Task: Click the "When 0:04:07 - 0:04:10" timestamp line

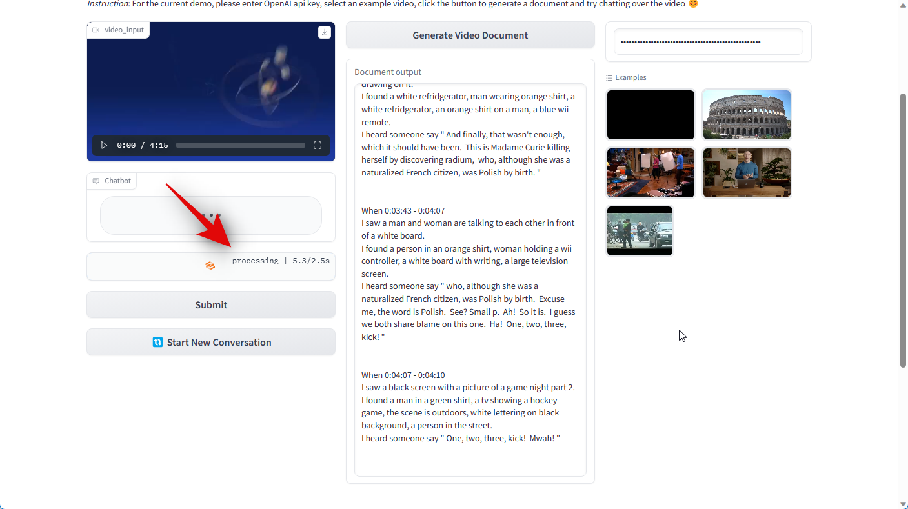Action: [x=403, y=375]
